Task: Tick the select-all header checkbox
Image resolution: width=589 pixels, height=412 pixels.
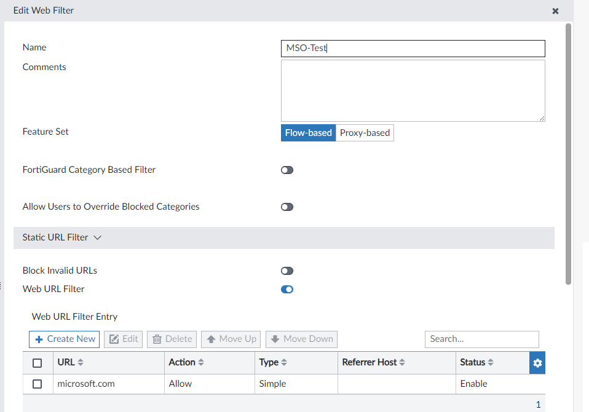Action: tap(38, 363)
